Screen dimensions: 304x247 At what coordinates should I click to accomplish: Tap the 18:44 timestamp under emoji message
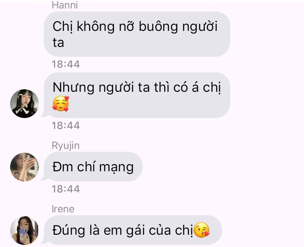point(66,126)
